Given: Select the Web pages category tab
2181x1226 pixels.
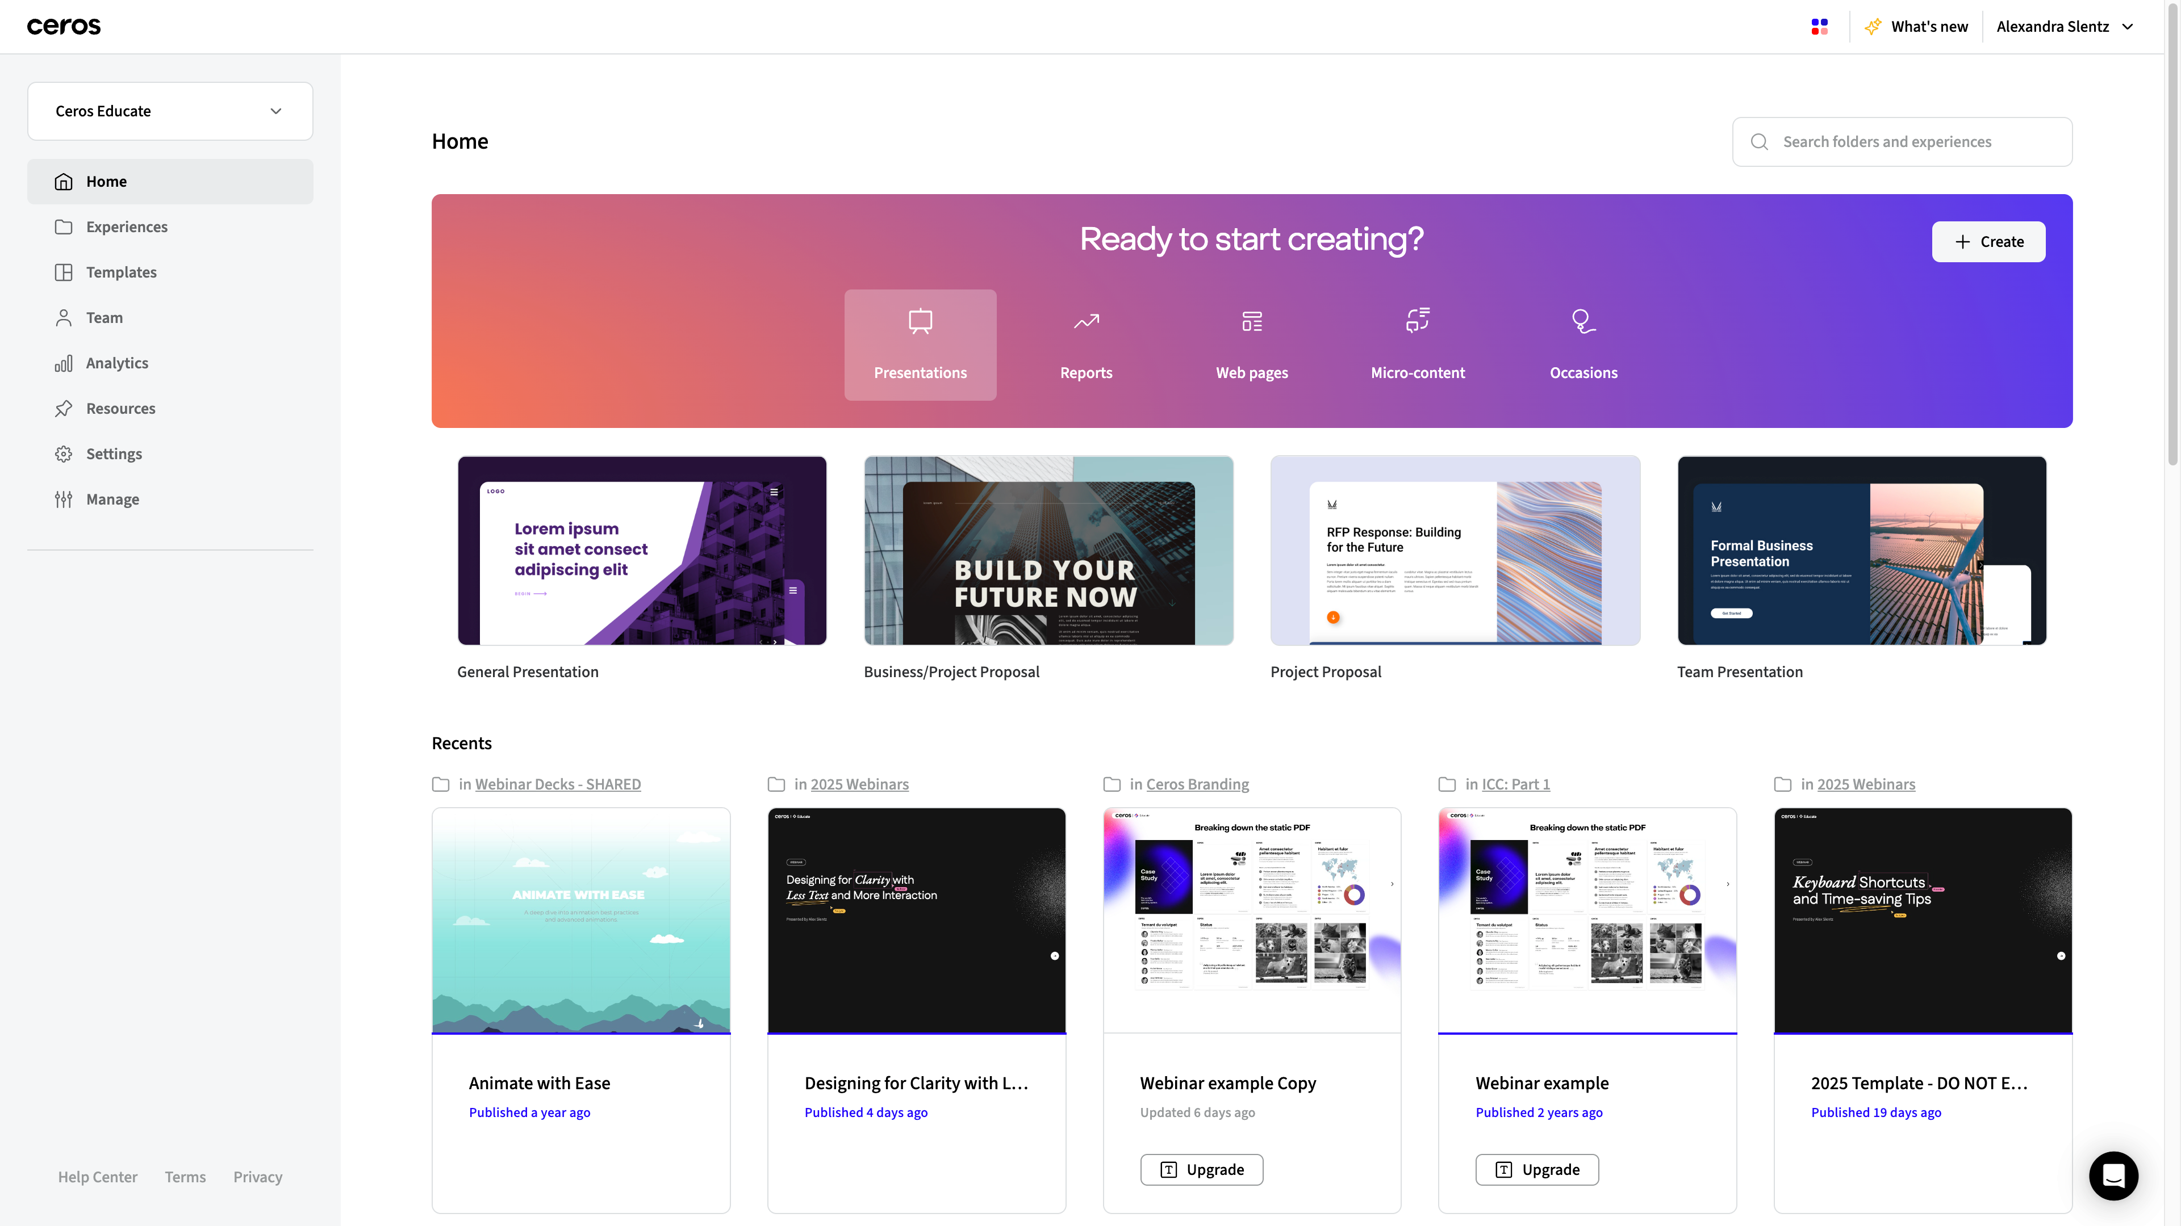Looking at the screenshot, I should click(1252, 345).
